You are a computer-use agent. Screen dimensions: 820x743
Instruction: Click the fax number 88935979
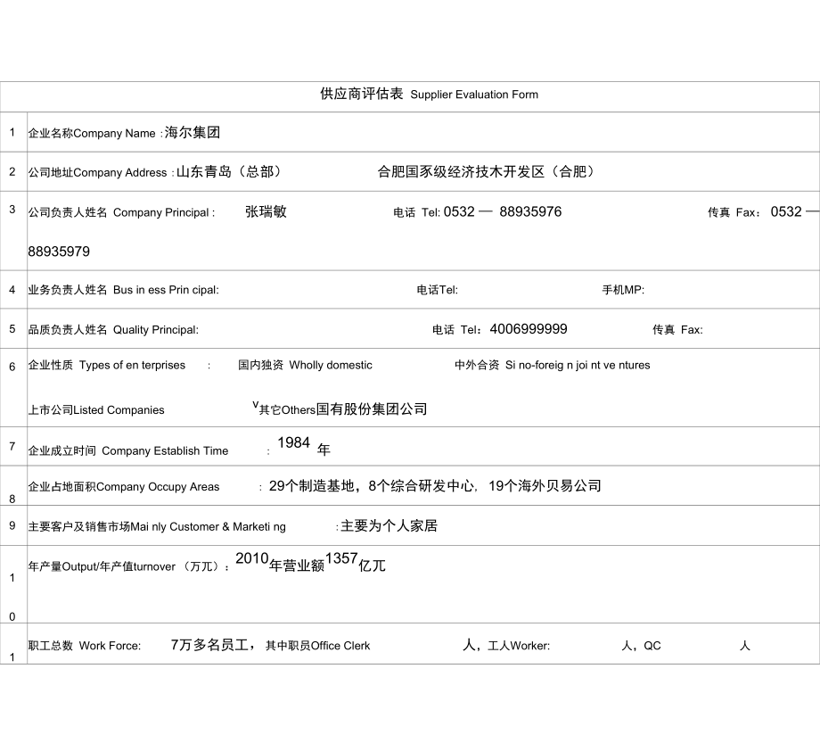point(59,252)
